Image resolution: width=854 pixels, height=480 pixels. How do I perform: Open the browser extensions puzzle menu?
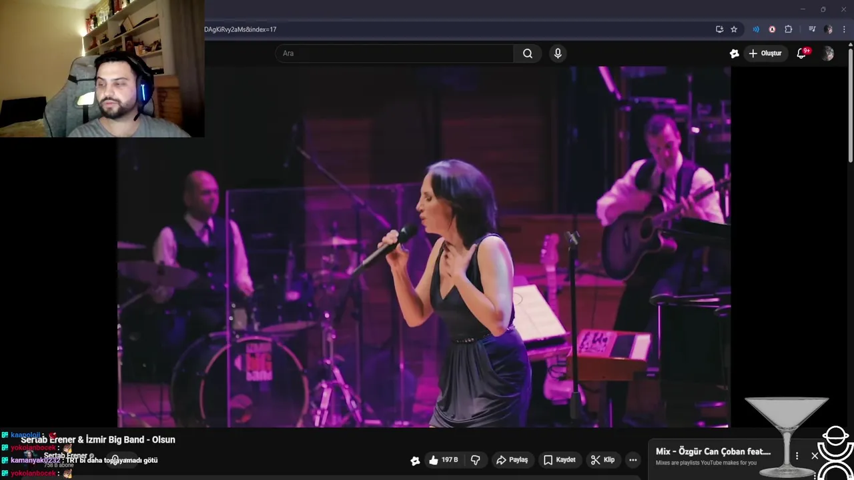(788, 29)
